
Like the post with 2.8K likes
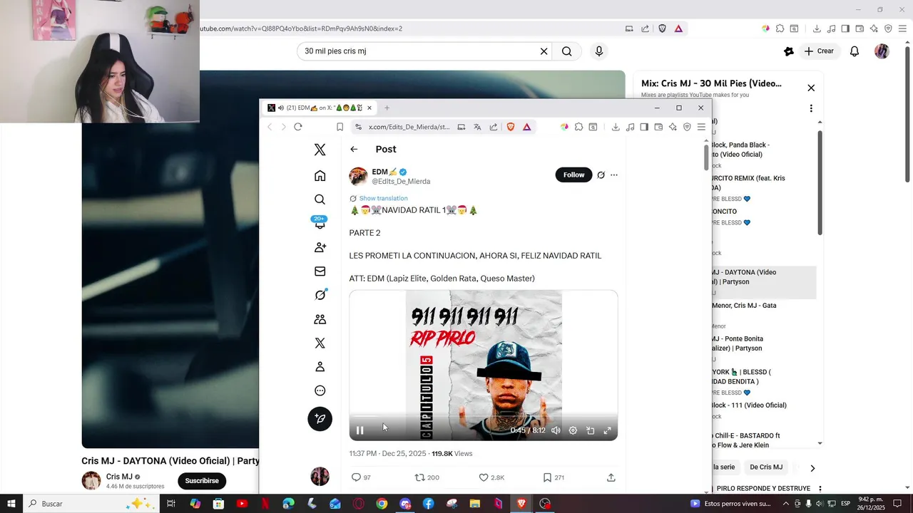point(491,477)
